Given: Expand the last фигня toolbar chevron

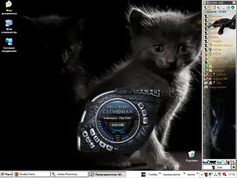Looking at the screenshot, I should [x=197, y=173].
